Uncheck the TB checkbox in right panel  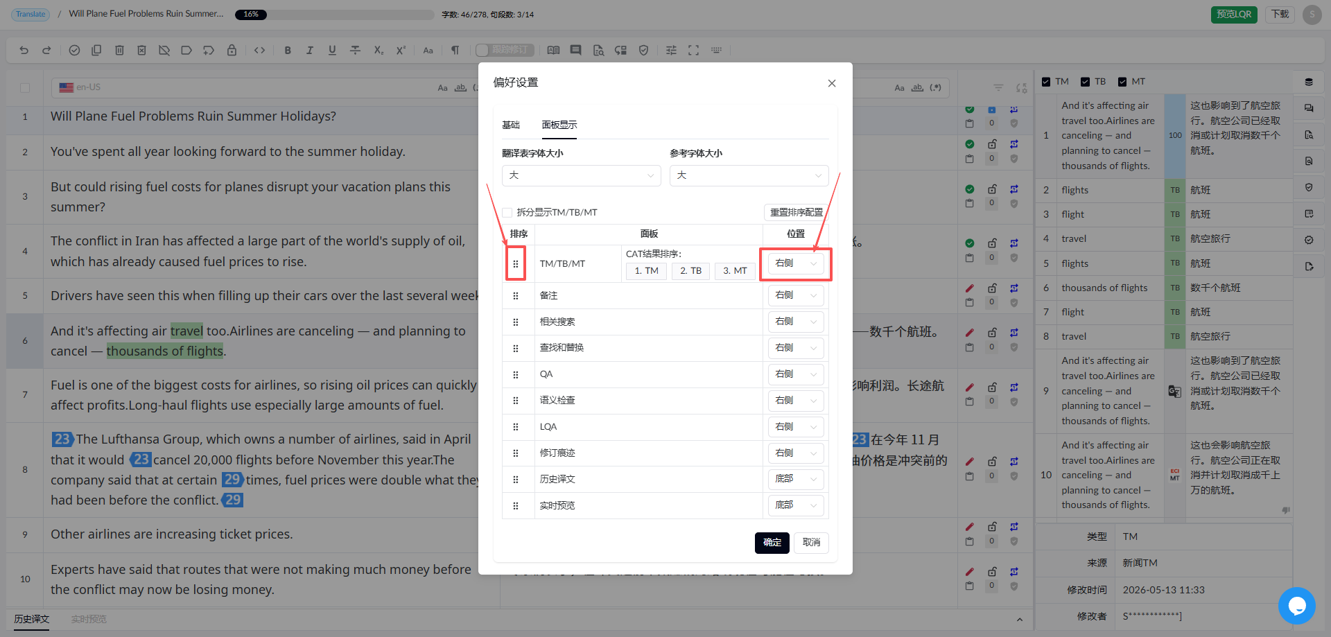[x=1085, y=82]
